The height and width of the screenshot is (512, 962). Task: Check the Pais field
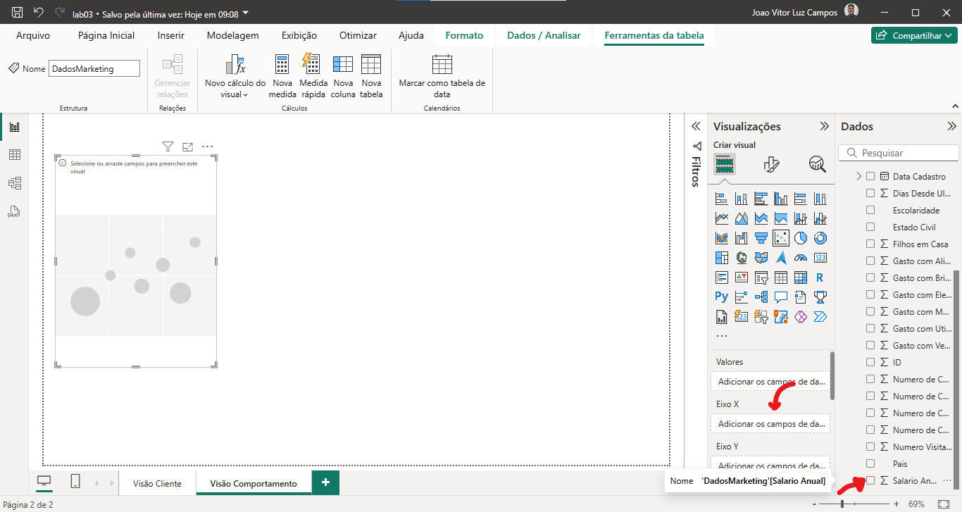870,464
